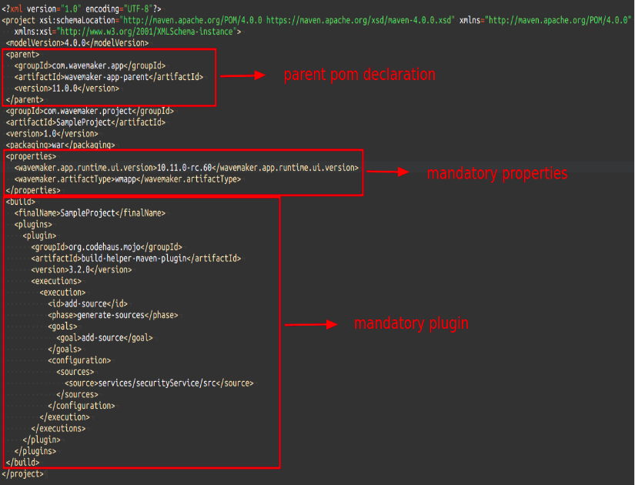This screenshot has height=485, width=635.
Task: Click the 'mandatory plugin' annotation text
Action: point(410,324)
